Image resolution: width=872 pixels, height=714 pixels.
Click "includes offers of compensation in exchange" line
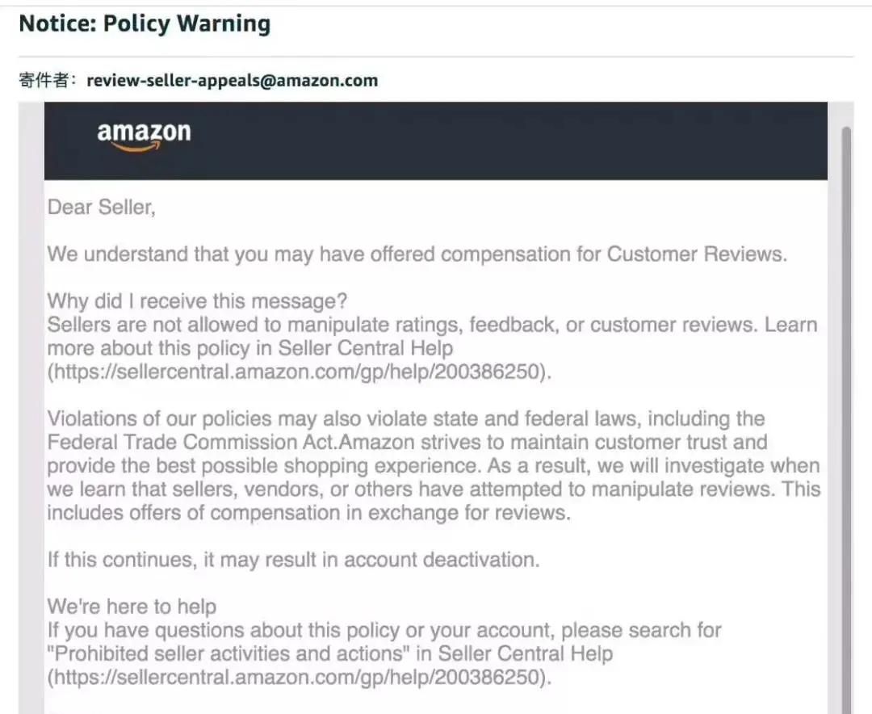(x=307, y=513)
